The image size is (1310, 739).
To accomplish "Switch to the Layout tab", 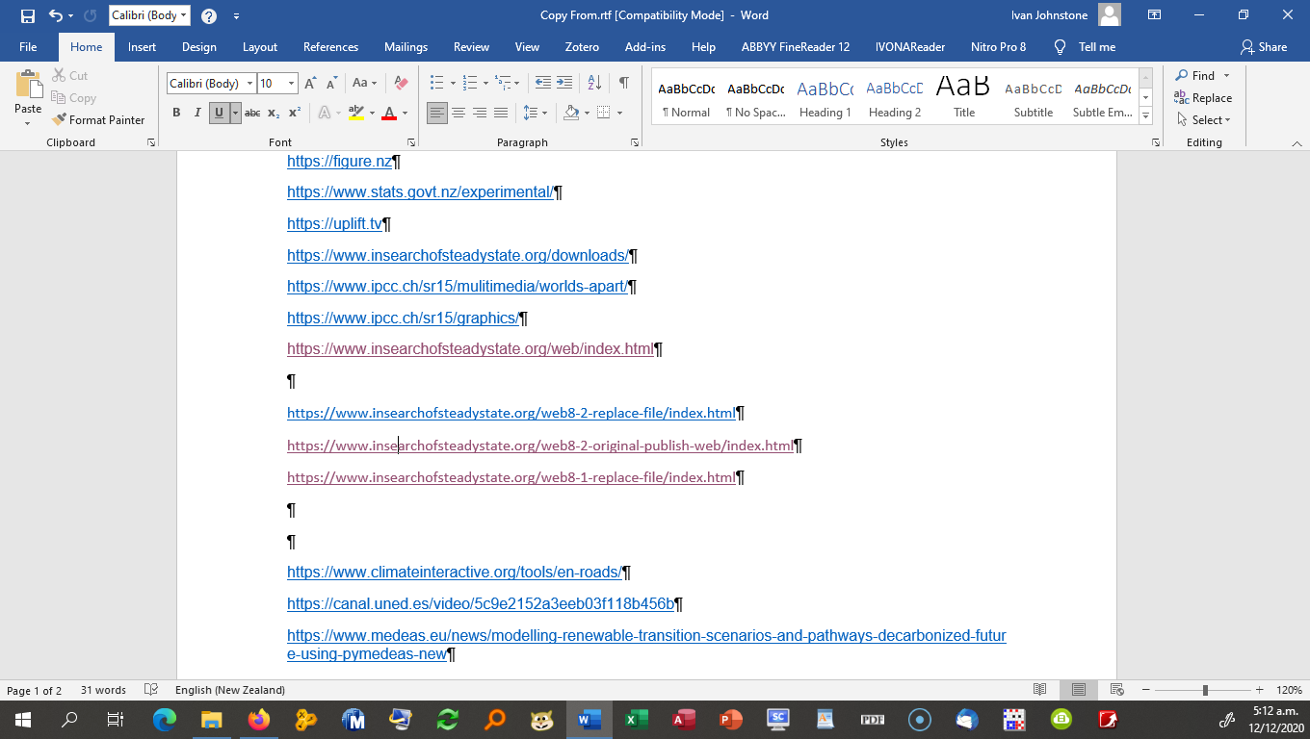I will [x=260, y=47].
